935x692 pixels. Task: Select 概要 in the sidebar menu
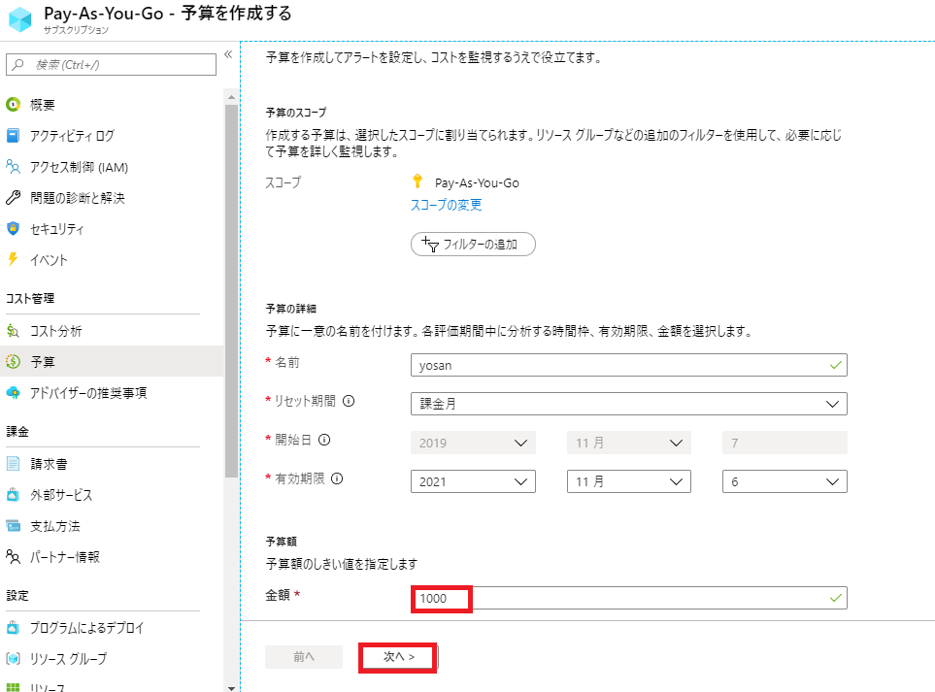112,105
